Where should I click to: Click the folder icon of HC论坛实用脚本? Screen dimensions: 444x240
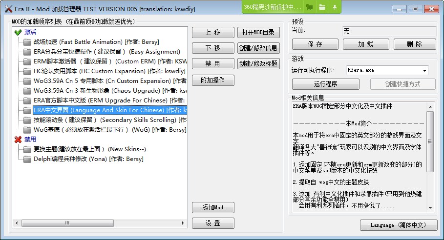coord(27,72)
